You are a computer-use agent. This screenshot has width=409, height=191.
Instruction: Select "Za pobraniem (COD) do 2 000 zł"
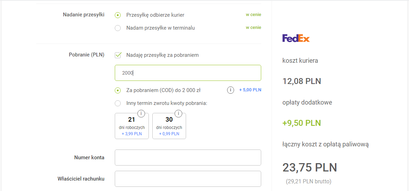pos(118,90)
